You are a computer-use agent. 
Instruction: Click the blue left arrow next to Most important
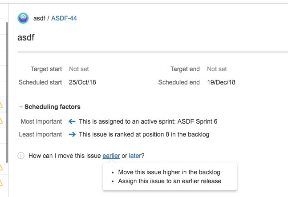tap(72, 121)
